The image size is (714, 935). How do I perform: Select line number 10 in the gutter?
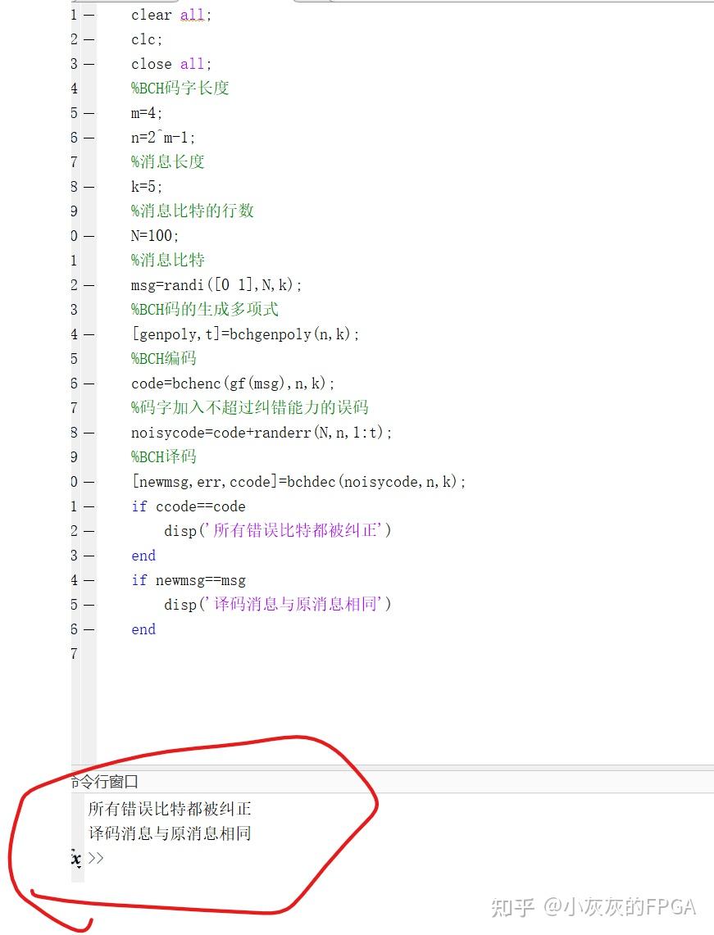tap(74, 236)
